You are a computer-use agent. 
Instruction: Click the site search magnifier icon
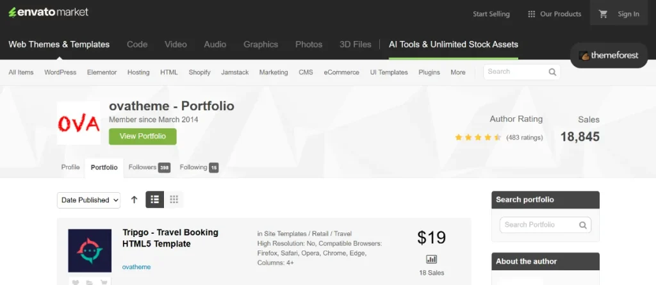pyautogui.click(x=552, y=72)
